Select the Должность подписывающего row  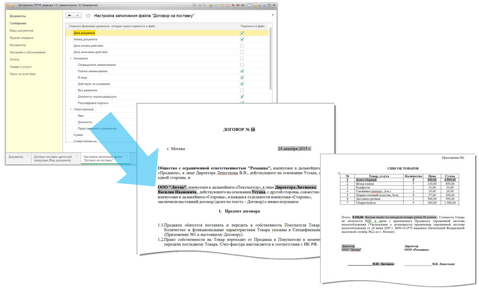(167, 96)
